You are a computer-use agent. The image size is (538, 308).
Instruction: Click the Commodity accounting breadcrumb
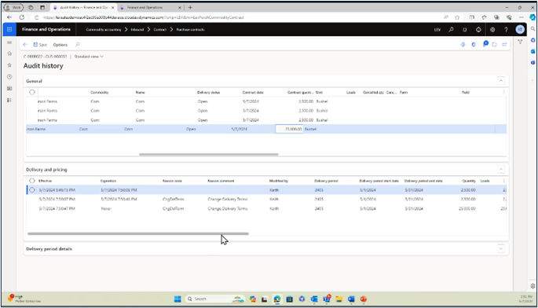click(x=103, y=30)
